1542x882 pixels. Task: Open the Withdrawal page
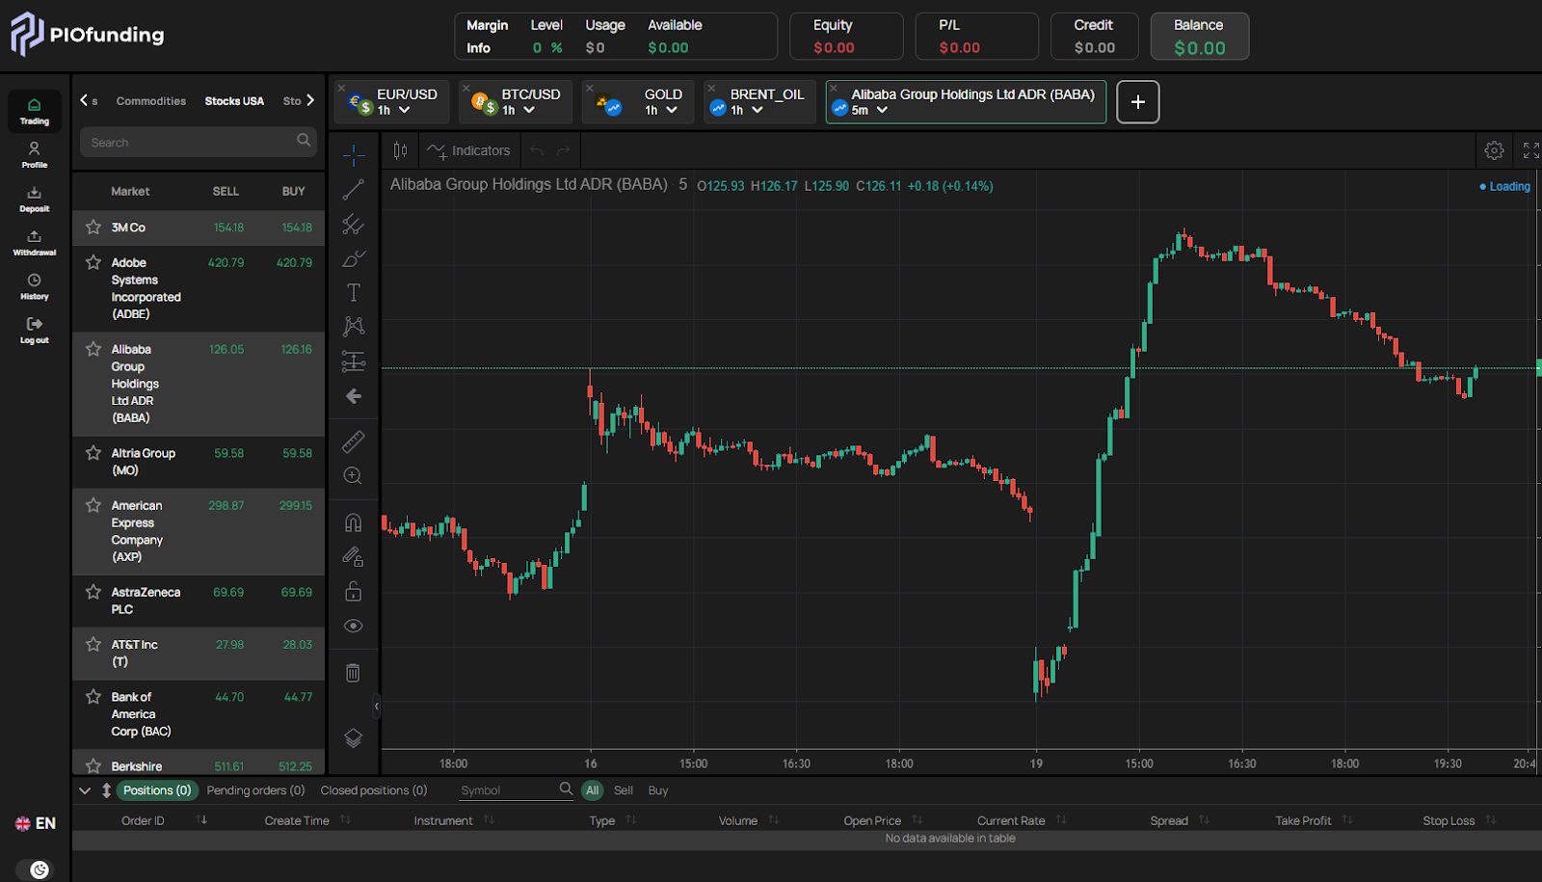35,243
